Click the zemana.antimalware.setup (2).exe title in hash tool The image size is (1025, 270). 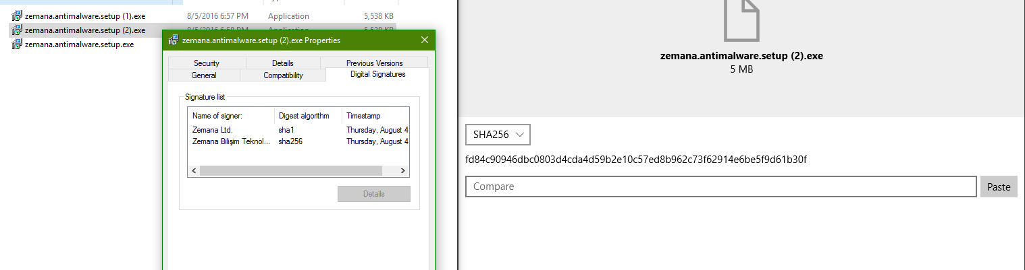point(741,56)
